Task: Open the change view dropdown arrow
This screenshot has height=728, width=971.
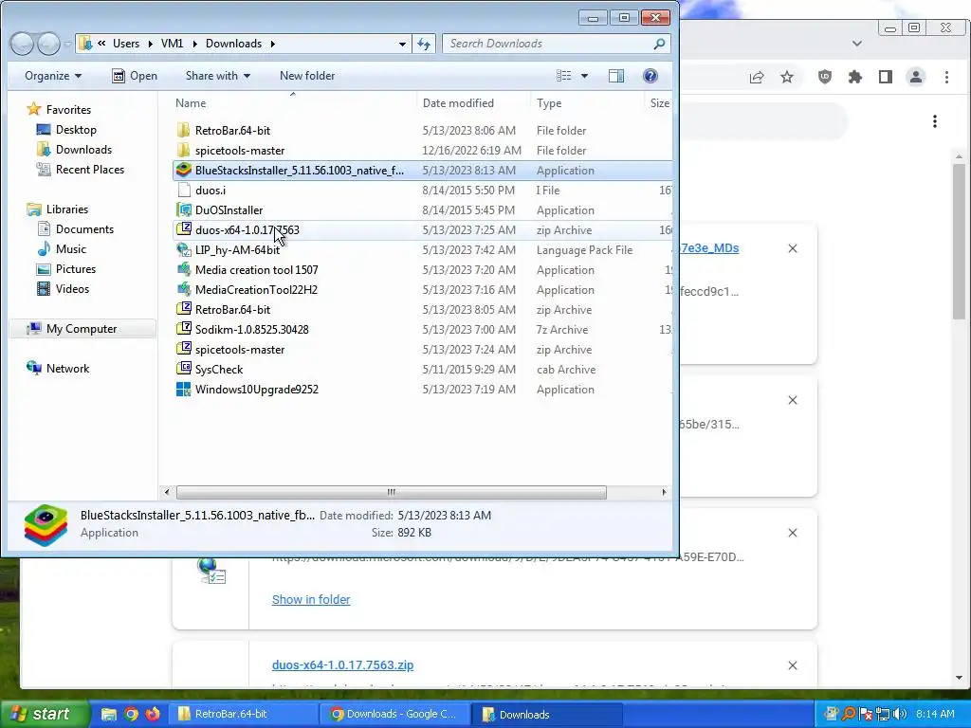Action: coord(584,76)
